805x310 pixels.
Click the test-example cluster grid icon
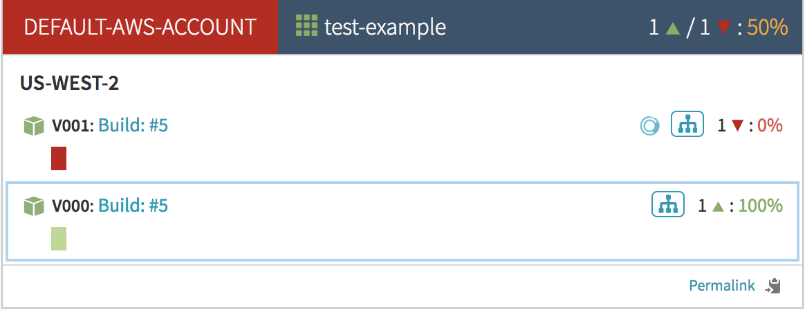[306, 27]
